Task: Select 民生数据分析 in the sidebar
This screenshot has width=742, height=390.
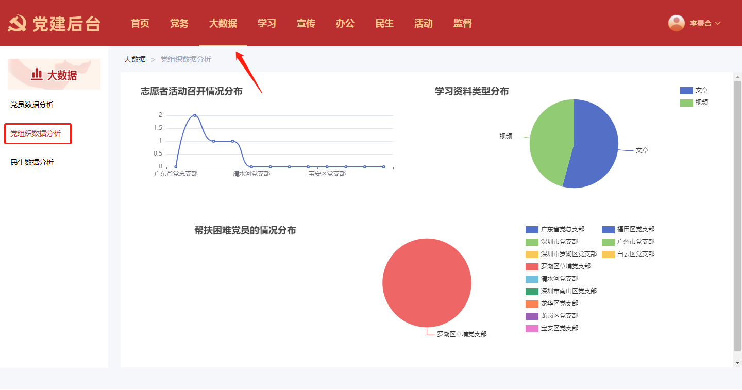Action: (x=32, y=162)
